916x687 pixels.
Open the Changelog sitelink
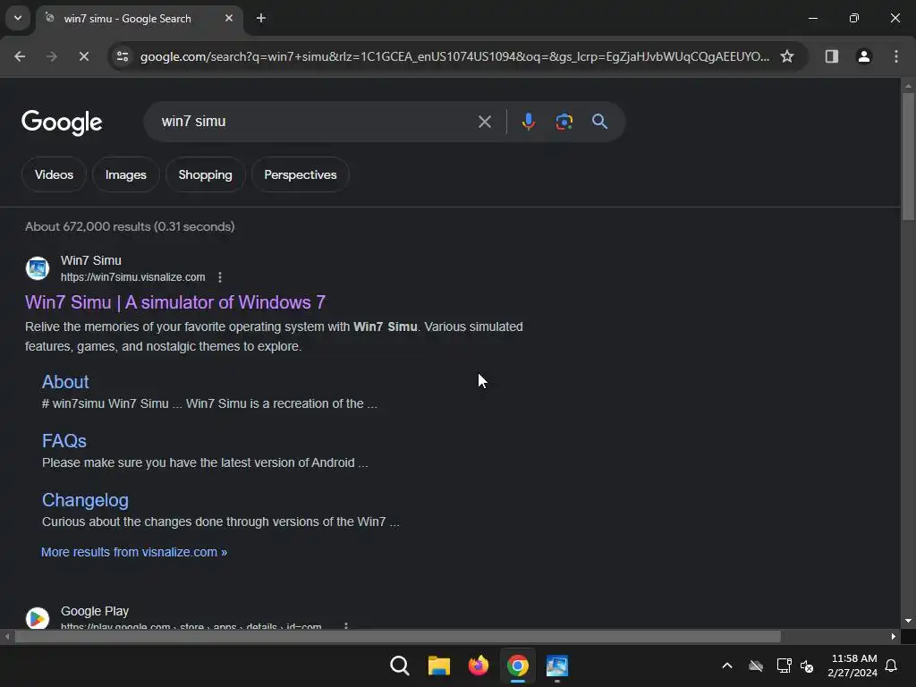click(85, 500)
